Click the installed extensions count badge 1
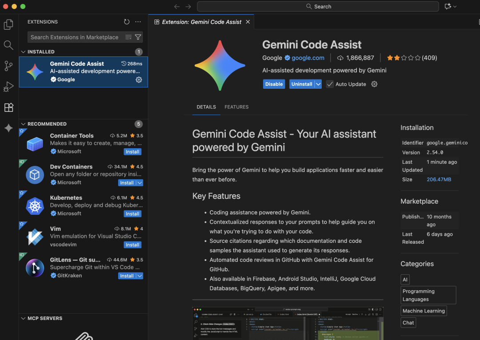The width and height of the screenshot is (480, 340). tap(139, 51)
